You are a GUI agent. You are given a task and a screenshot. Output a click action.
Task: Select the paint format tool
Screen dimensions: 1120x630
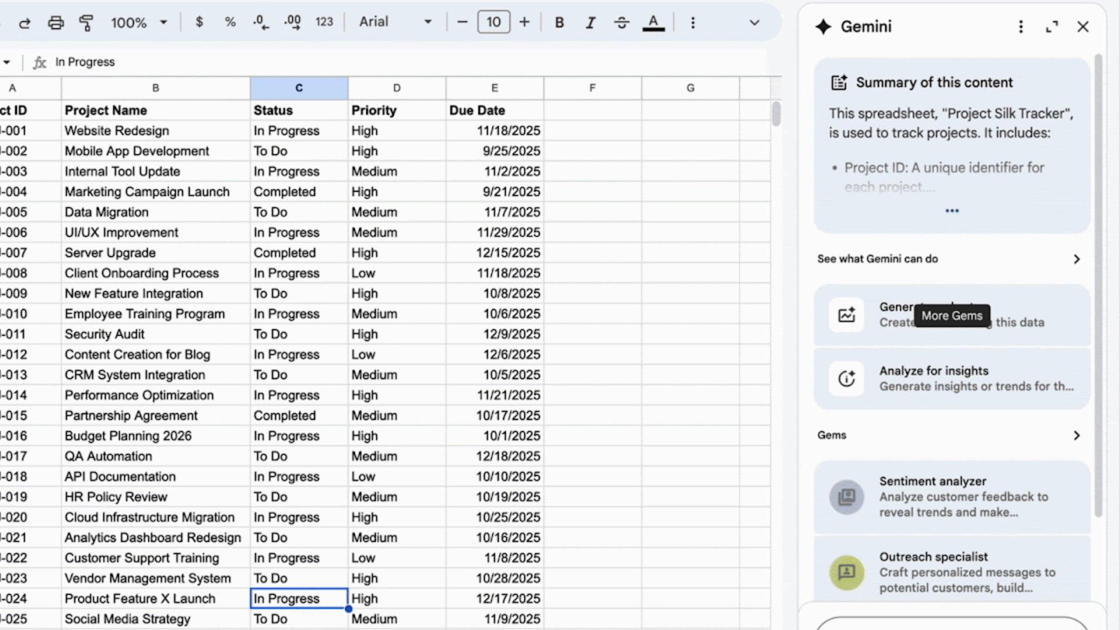point(86,23)
